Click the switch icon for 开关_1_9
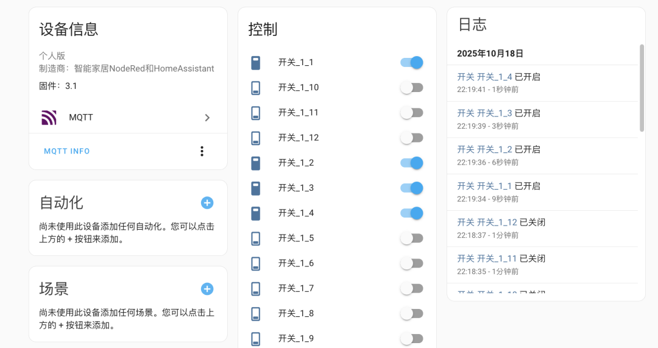This screenshot has height=348, width=658. coord(255,339)
